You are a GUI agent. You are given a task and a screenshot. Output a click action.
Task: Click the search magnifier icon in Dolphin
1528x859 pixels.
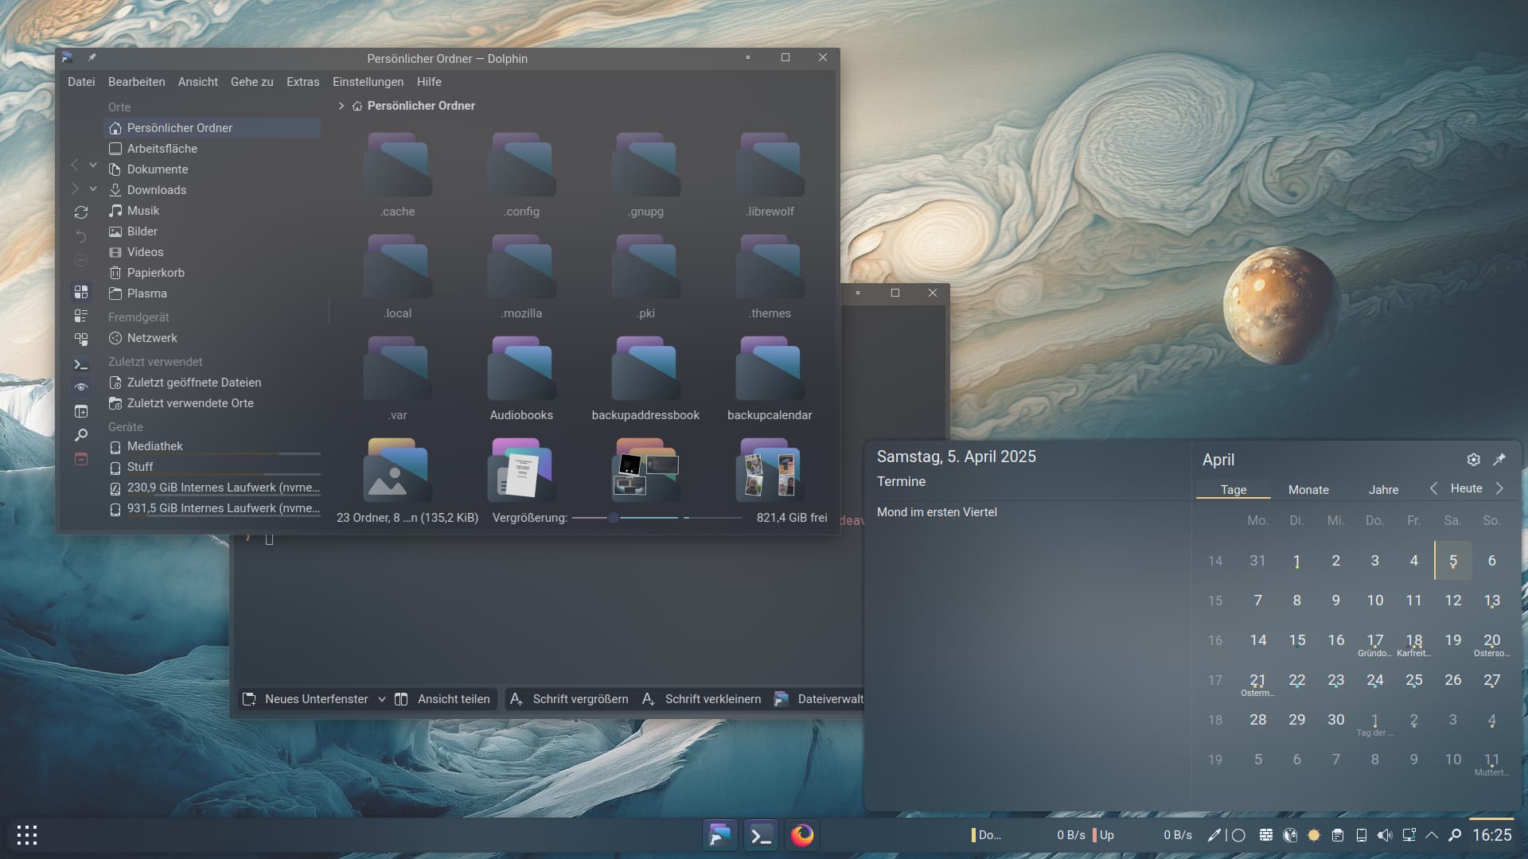point(81,435)
